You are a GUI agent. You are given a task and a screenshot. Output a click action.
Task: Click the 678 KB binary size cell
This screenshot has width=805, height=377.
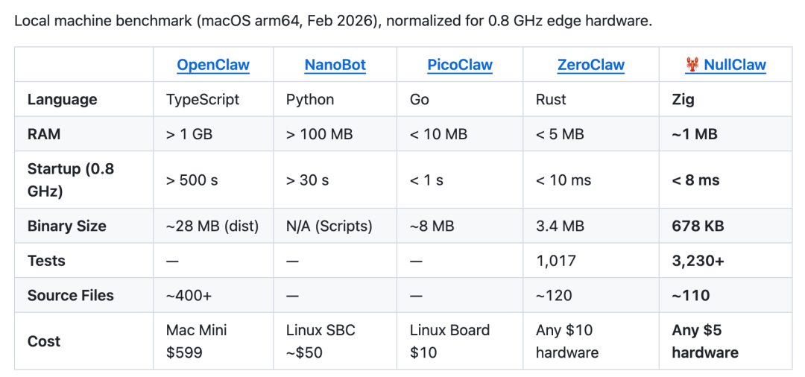(698, 226)
